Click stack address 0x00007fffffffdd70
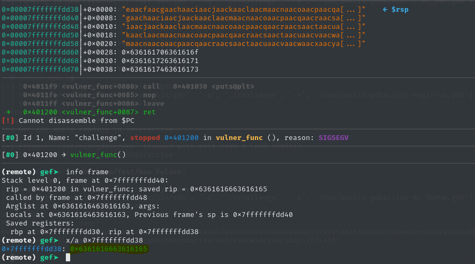Screen dimensions: 475x264 [x=40, y=69]
